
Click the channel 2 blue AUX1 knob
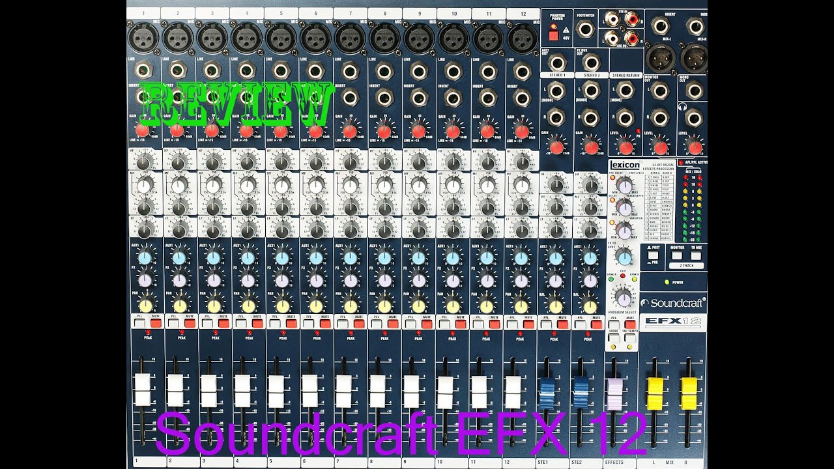[179, 257]
